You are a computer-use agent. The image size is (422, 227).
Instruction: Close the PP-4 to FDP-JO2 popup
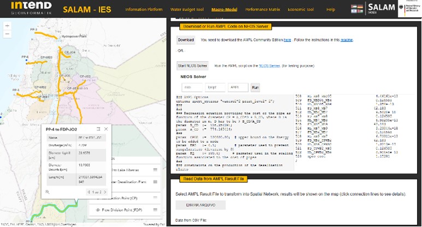106,129
